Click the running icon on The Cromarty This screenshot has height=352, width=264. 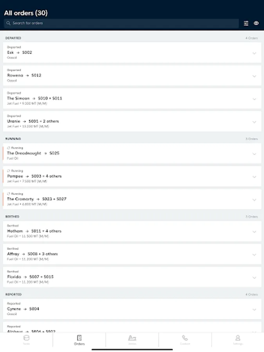pyautogui.click(x=9, y=194)
